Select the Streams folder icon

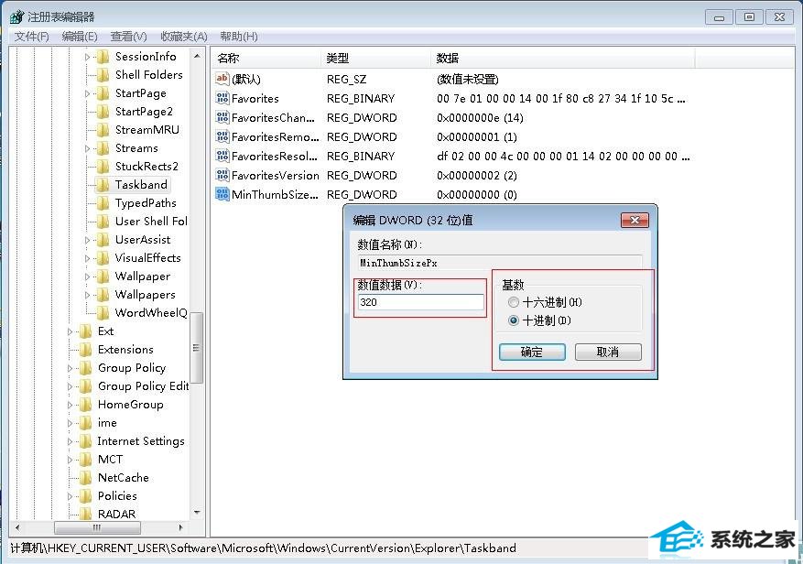pyautogui.click(x=103, y=148)
